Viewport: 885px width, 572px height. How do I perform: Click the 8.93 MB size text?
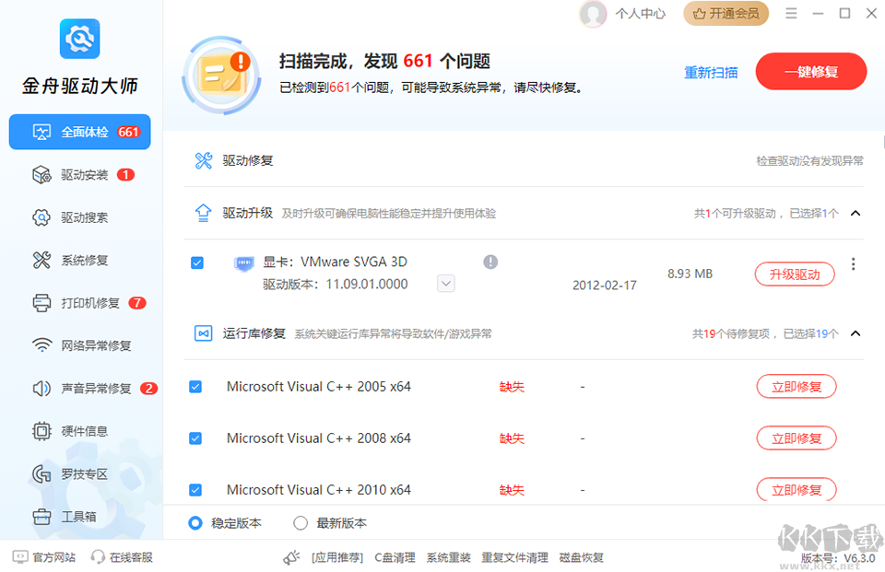coord(690,274)
